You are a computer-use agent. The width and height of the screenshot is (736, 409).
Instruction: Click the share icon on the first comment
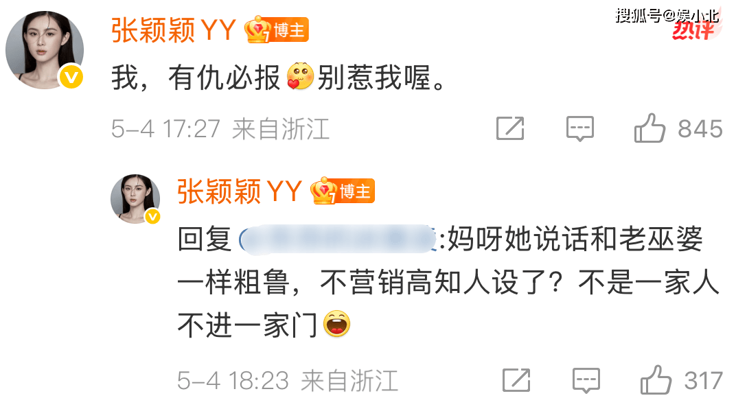(x=510, y=128)
